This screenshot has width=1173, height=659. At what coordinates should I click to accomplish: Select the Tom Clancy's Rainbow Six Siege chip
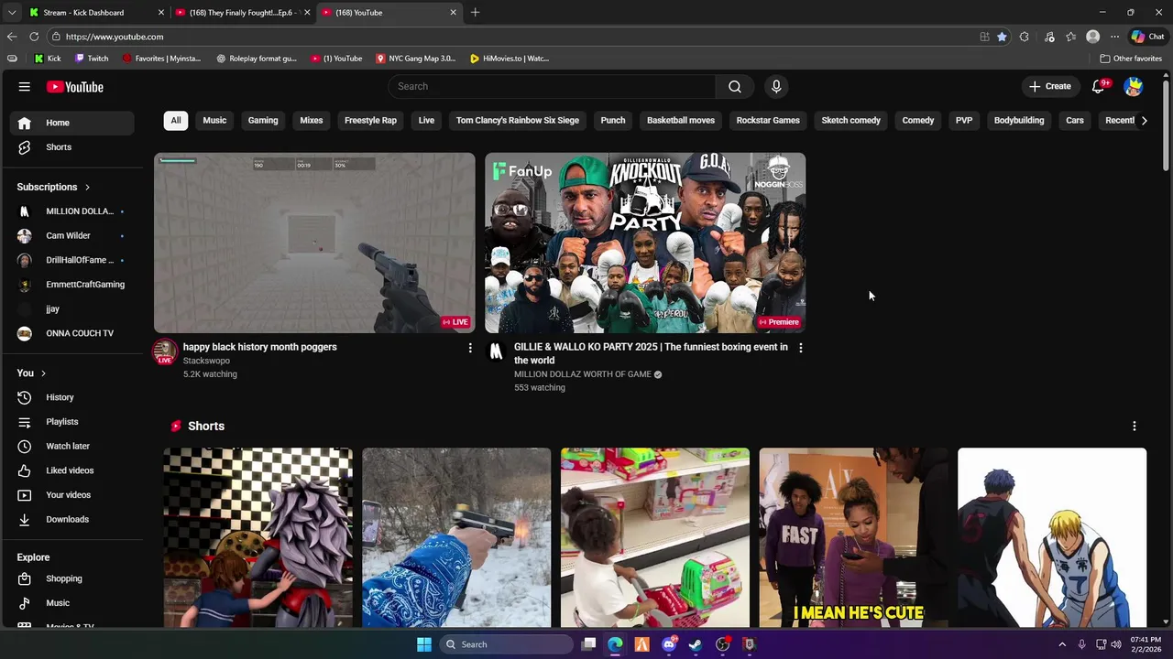point(518,120)
